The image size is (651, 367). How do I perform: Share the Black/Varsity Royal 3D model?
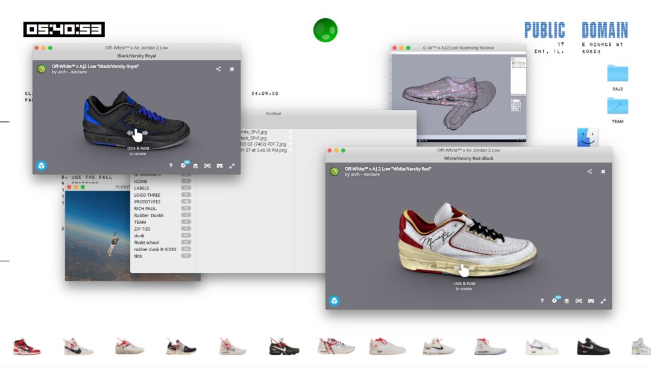click(218, 69)
